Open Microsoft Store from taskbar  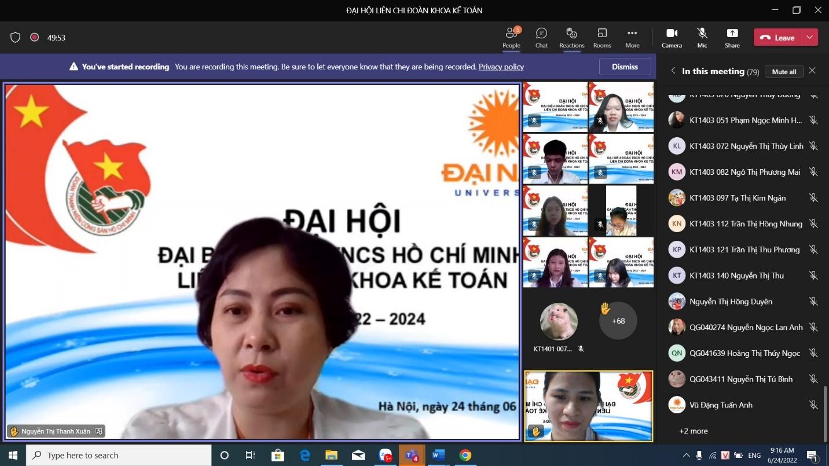tap(278, 455)
